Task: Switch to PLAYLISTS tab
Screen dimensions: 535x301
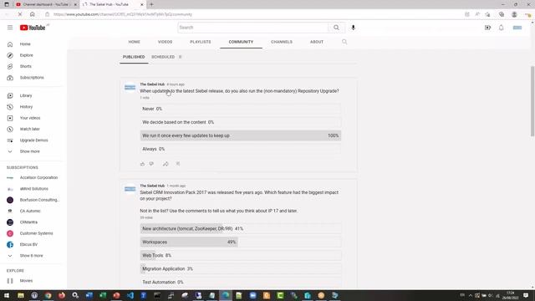Action: point(201,42)
